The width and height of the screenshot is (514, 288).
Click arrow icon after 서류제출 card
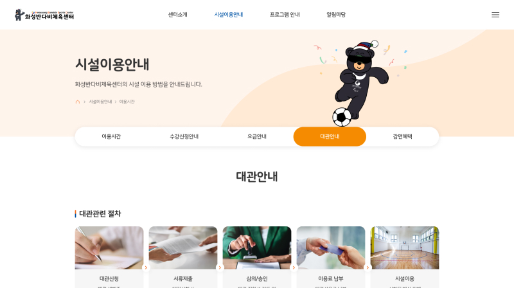click(x=220, y=267)
